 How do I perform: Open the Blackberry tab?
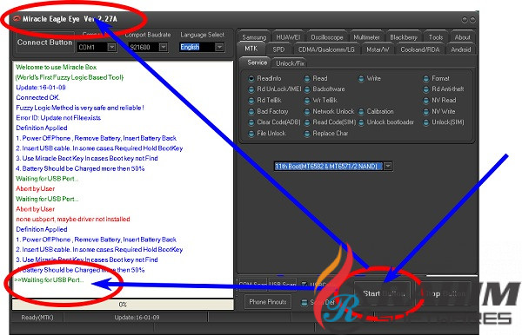pos(404,37)
